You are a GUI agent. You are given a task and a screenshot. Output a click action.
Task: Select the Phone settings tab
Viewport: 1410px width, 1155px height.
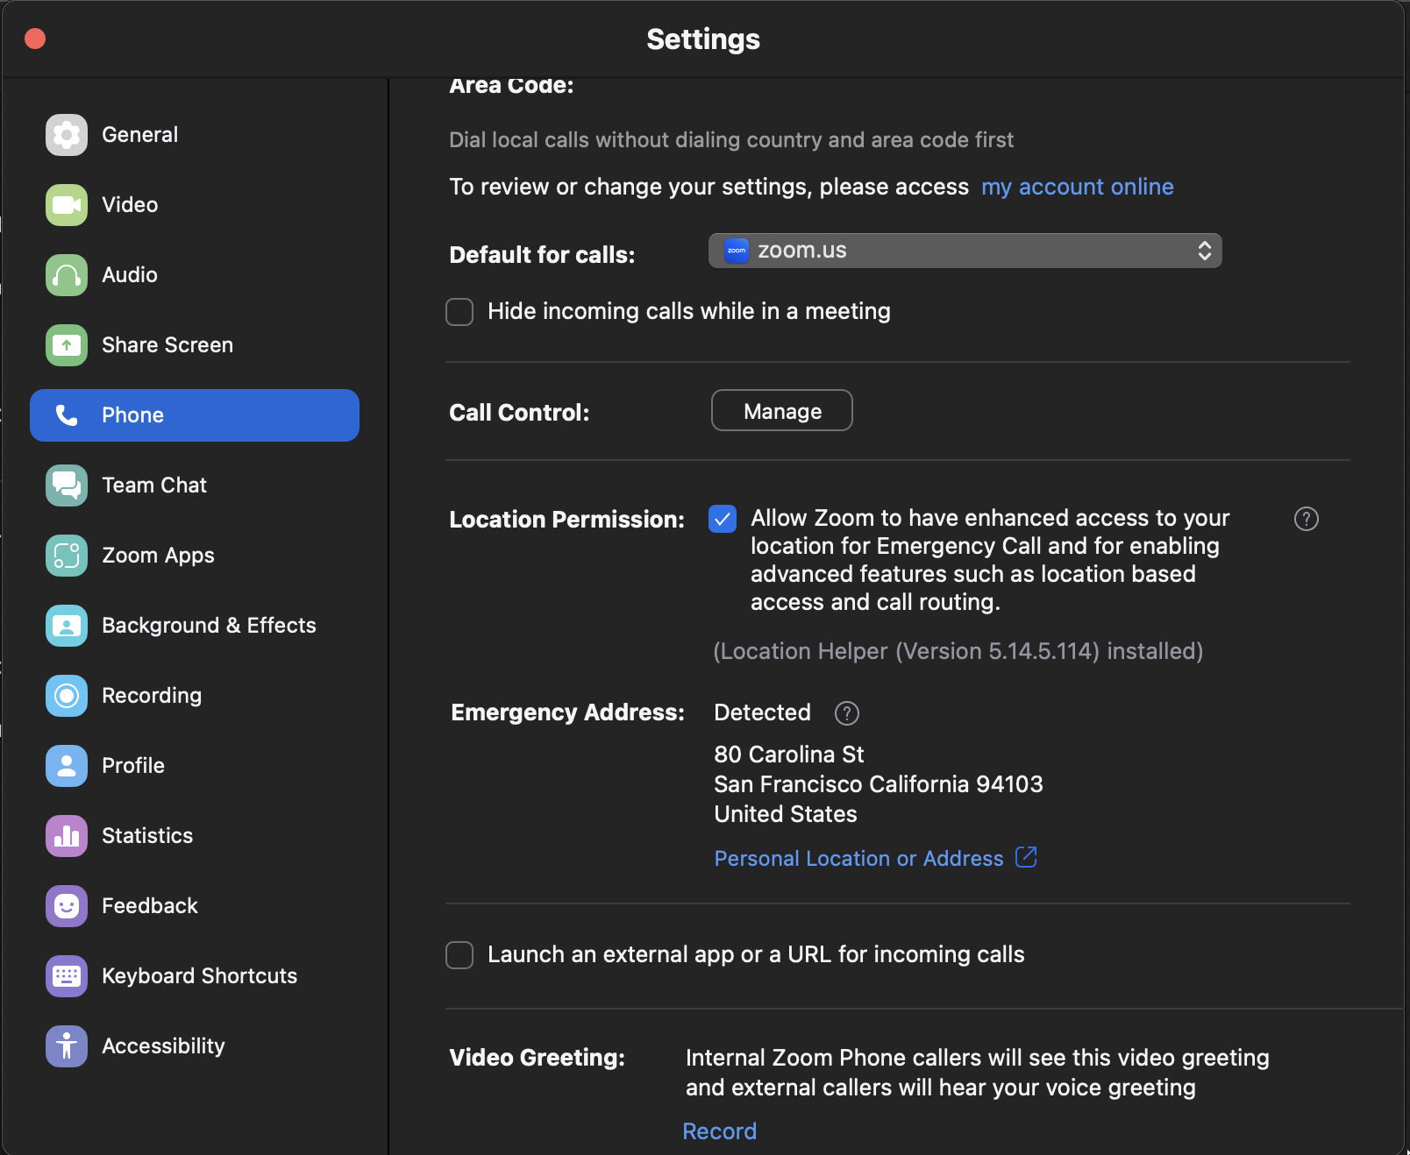195,415
